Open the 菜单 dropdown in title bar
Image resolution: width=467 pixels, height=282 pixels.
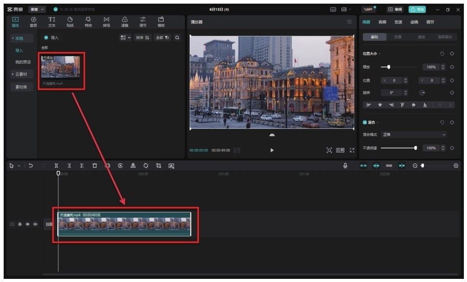coord(36,9)
